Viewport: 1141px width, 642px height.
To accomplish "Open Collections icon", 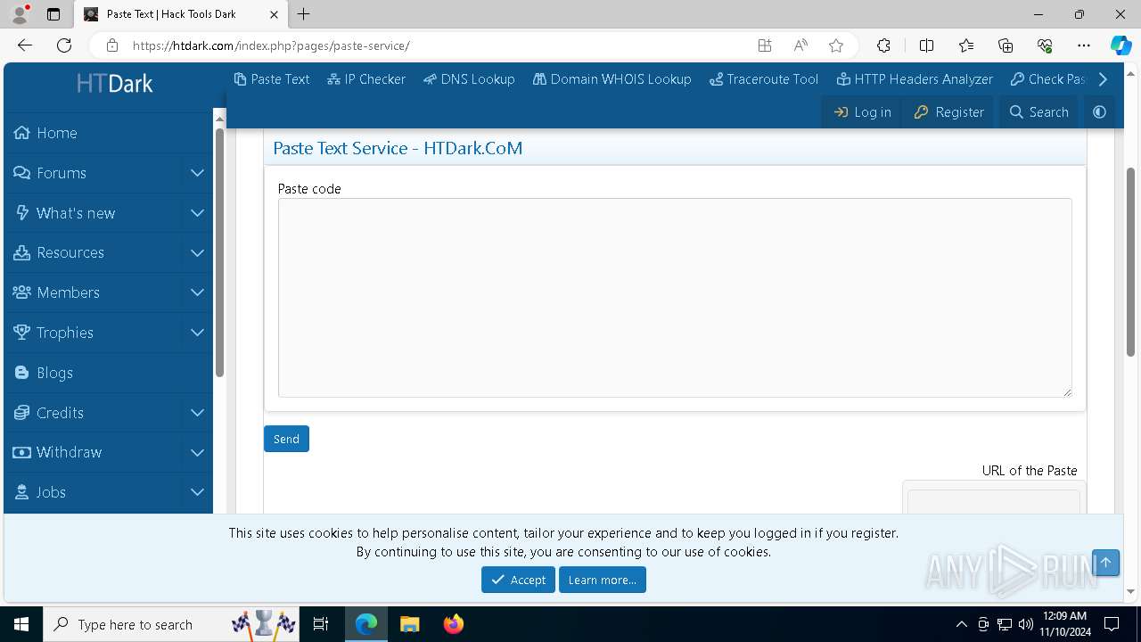I will click(1006, 45).
